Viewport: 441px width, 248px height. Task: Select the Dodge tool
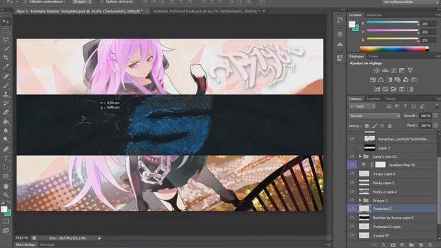(6, 139)
